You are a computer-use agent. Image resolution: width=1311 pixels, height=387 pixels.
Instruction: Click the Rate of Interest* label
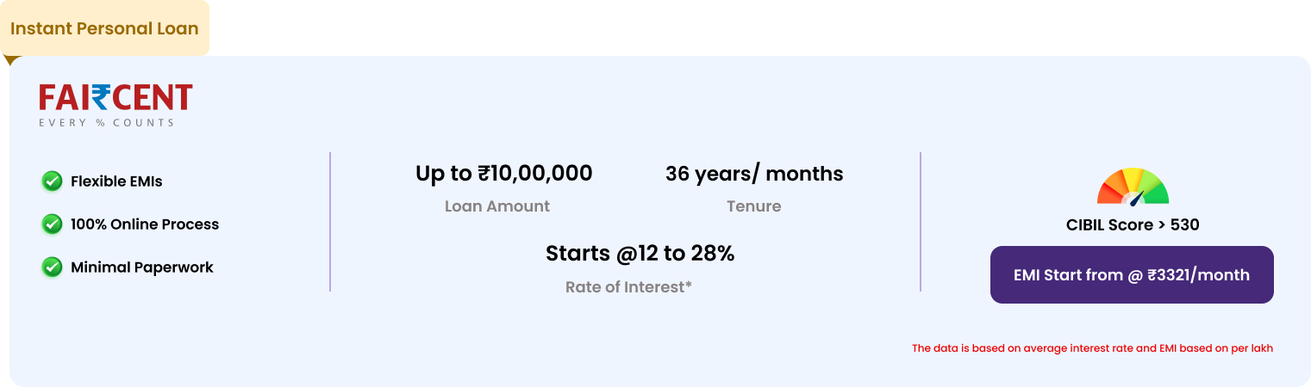point(628,287)
